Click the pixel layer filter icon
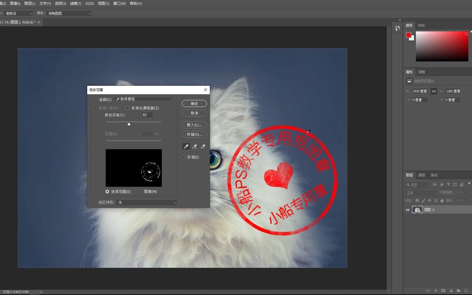This screenshot has width=472, height=295. (435, 185)
